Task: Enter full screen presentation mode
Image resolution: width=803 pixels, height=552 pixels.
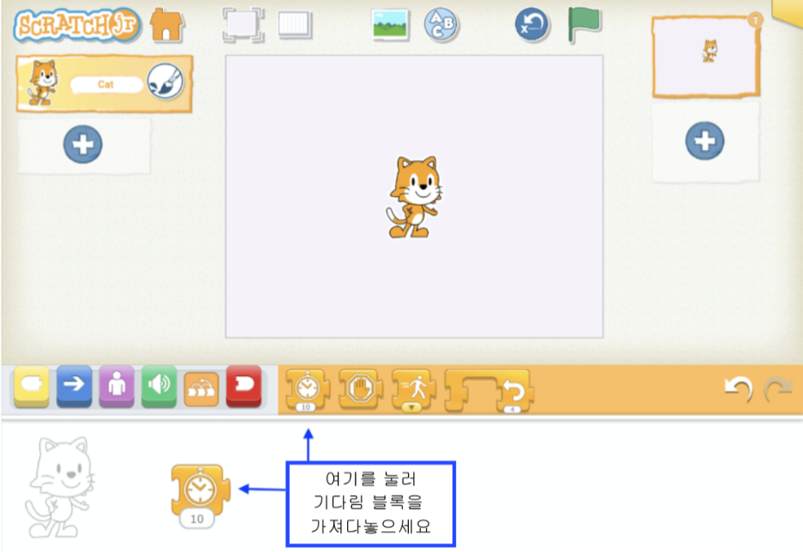Action: tap(243, 26)
